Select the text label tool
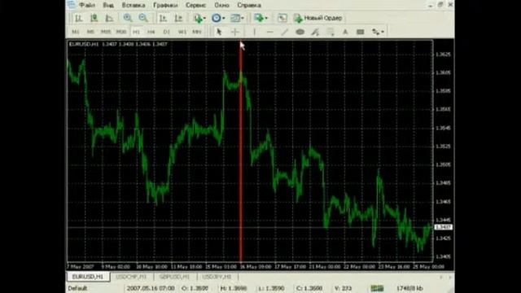Image resolution: width=521 pixels, height=293 pixels. 360,32
